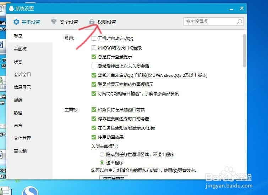Close the system settings window
This screenshot has width=268, height=195.
pos(242,8)
